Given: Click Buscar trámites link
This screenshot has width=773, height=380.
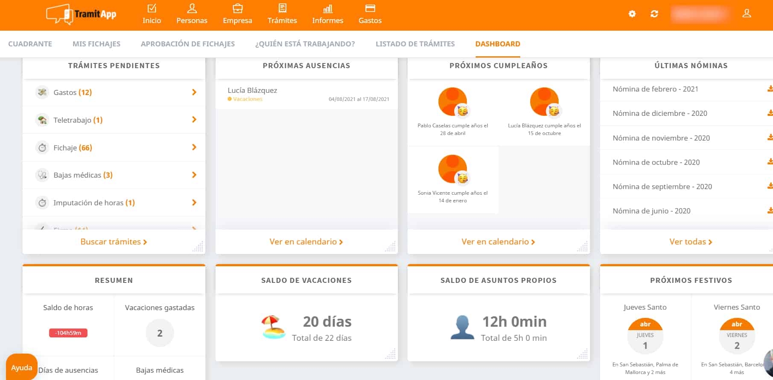Looking at the screenshot, I should pyautogui.click(x=114, y=242).
